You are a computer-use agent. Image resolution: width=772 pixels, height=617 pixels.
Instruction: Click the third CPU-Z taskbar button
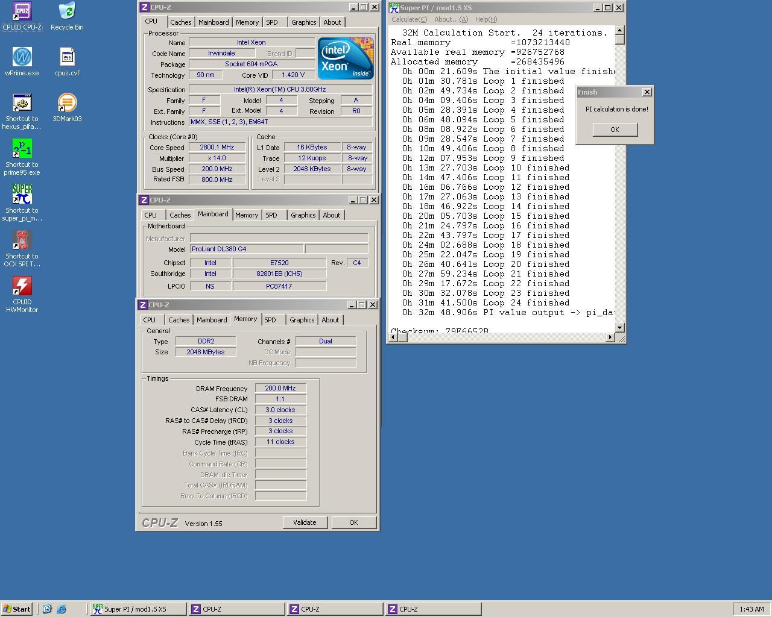tap(433, 609)
